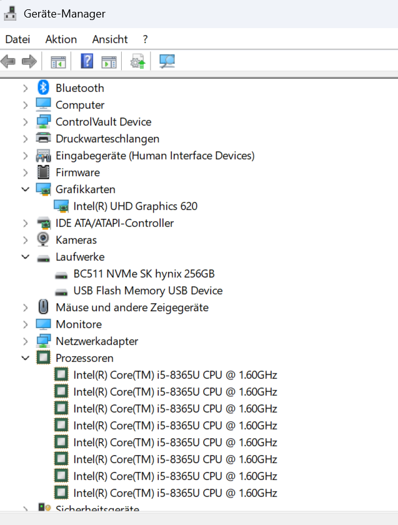This screenshot has width=398, height=525.
Task: Select the Mäuse und andere Zeigegeräte icon
Action: click(x=43, y=307)
